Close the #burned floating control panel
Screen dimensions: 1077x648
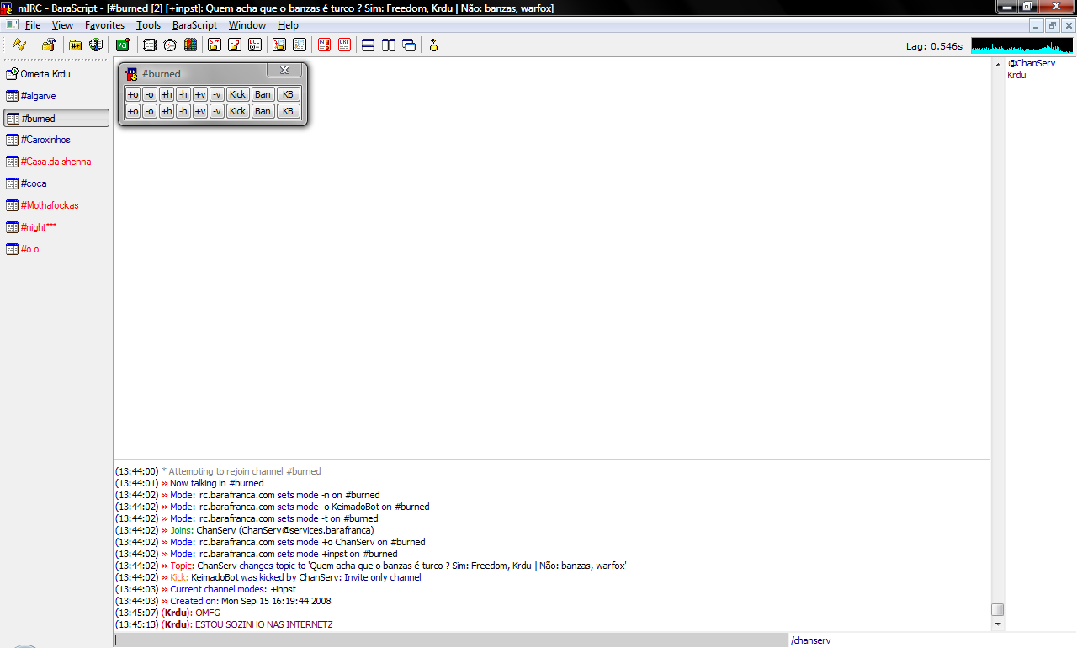[x=284, y=70]
